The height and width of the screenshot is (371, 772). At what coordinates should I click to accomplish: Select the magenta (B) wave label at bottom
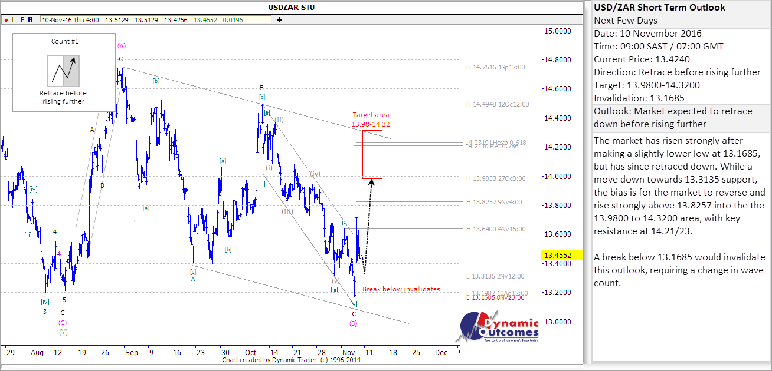tap(353, 323)
